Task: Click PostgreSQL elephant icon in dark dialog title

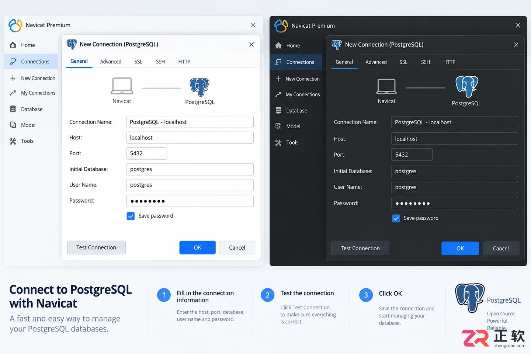Action: pyautogui.click(x=337, y=45)
